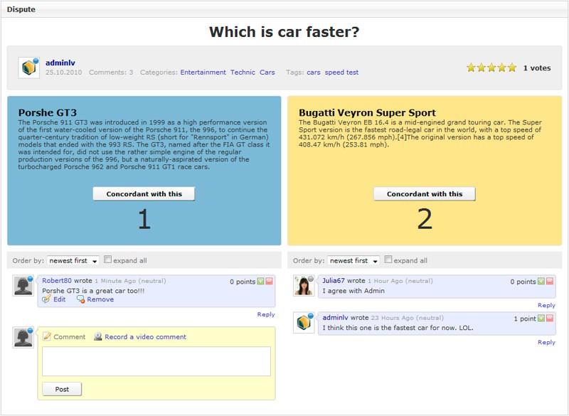Viewport: 569px width, 416px height.
Task: Follow the lowercase 'cars' tag
Action: pos(314,73)
